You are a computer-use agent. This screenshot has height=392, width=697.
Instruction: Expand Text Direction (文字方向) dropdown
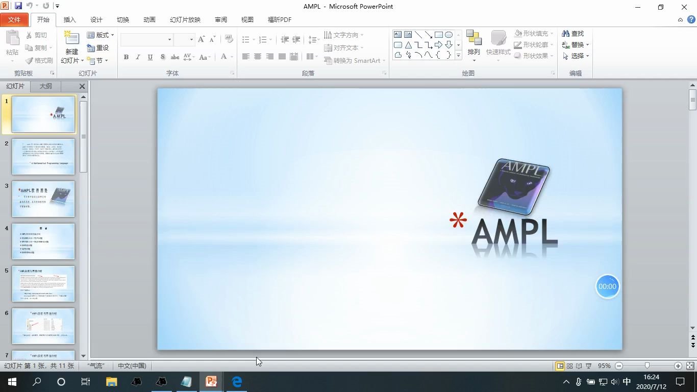(362, 35)
